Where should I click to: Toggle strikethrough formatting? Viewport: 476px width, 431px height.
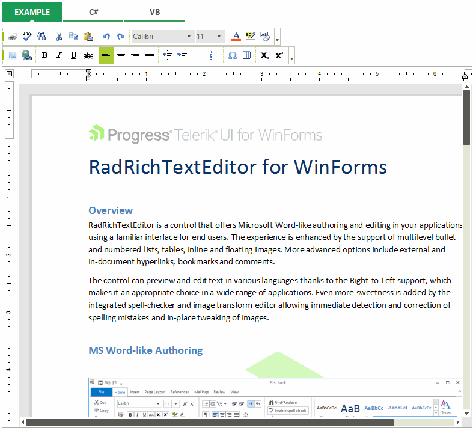coord(88,55)
